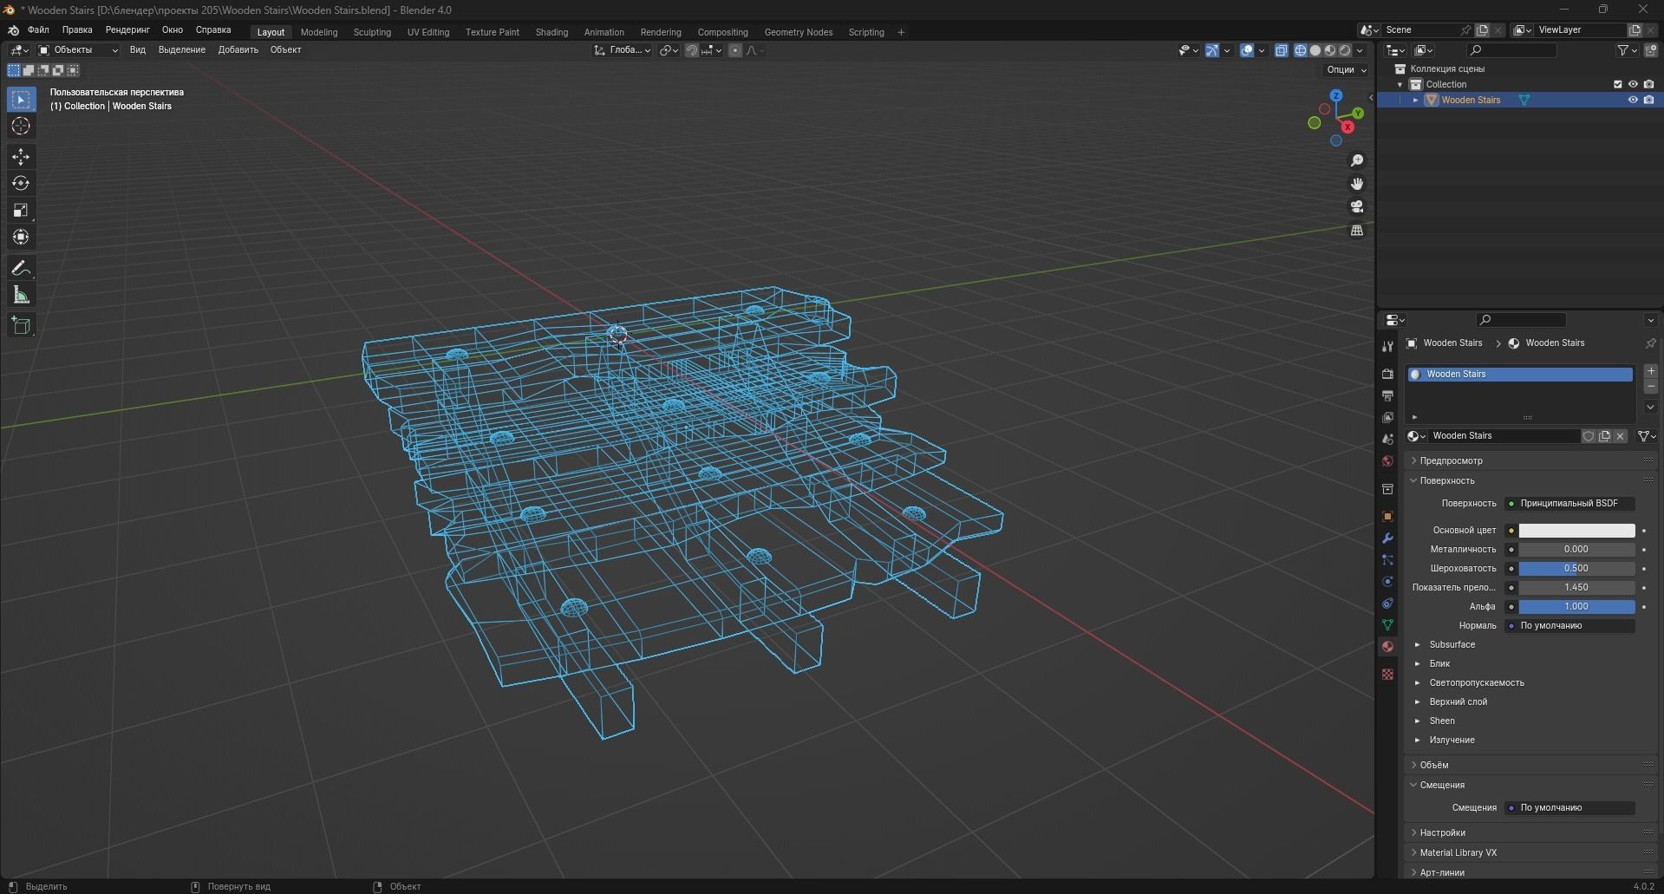Image resolution: width=1664 pixels, height=894 pixels.
Task: Activate the 3D Cursor tool
Action: coord(21,127)
